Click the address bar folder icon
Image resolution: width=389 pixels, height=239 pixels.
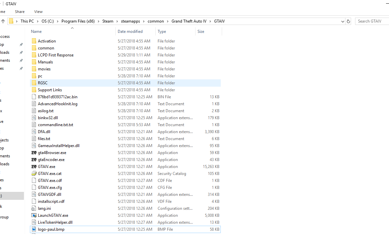(x=11, y=21)
